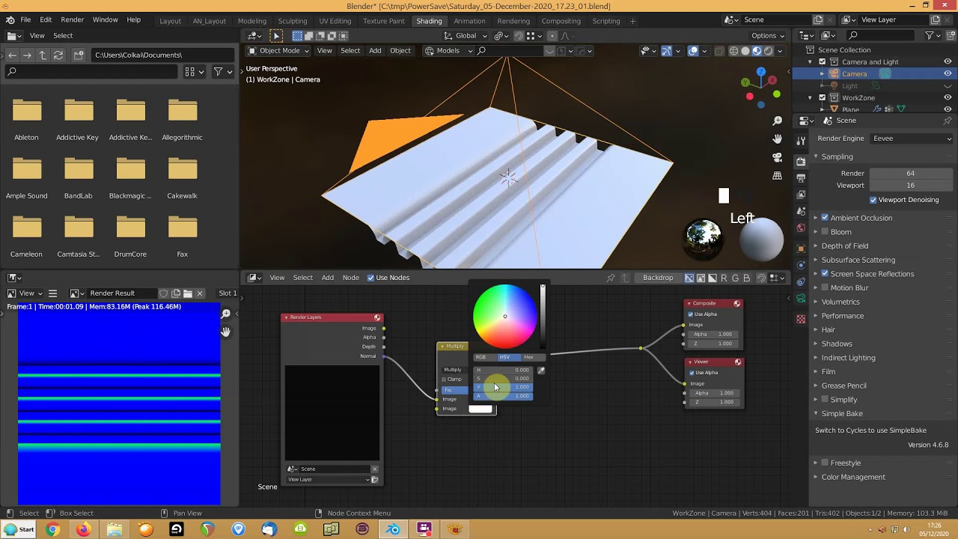Open Render Engine Eevee dropdown
This screenshot has width=958, height=539.
click(911, 138)
